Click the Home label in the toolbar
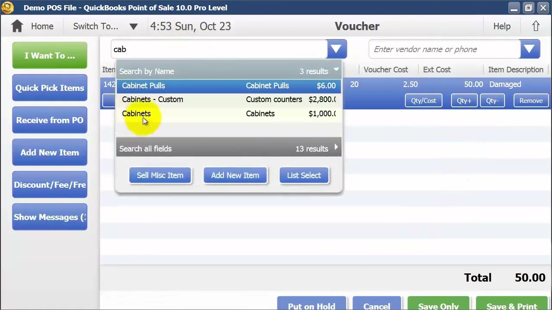This screenshot has width=552, height=310. (42, 26)
